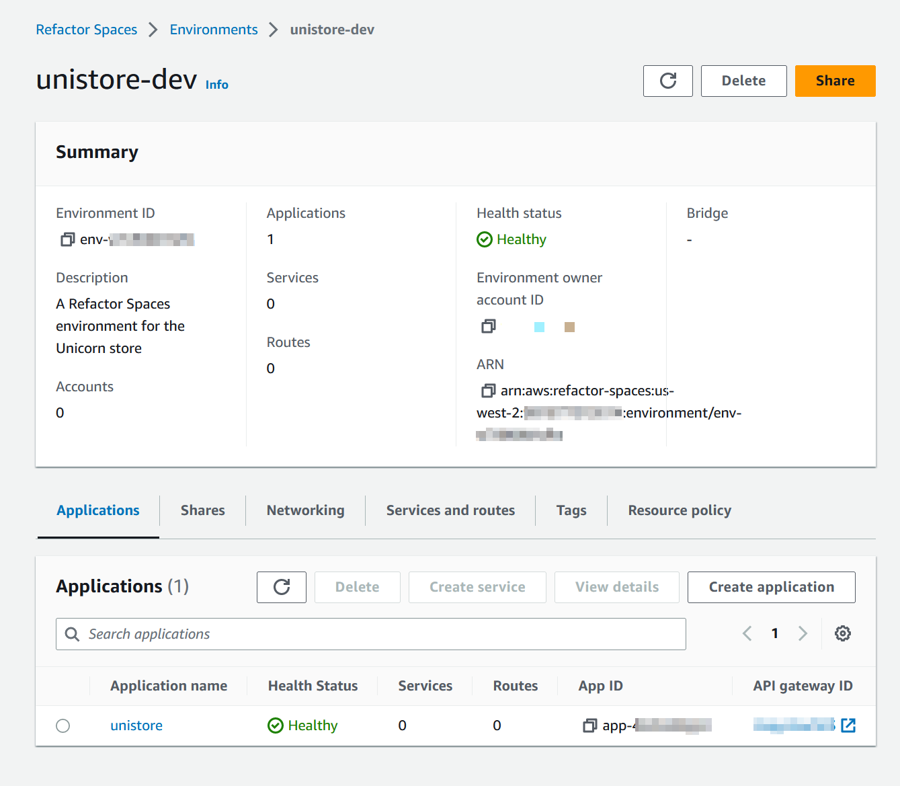Click the Application name column header
900x786 pixels.
pos(169,686)
